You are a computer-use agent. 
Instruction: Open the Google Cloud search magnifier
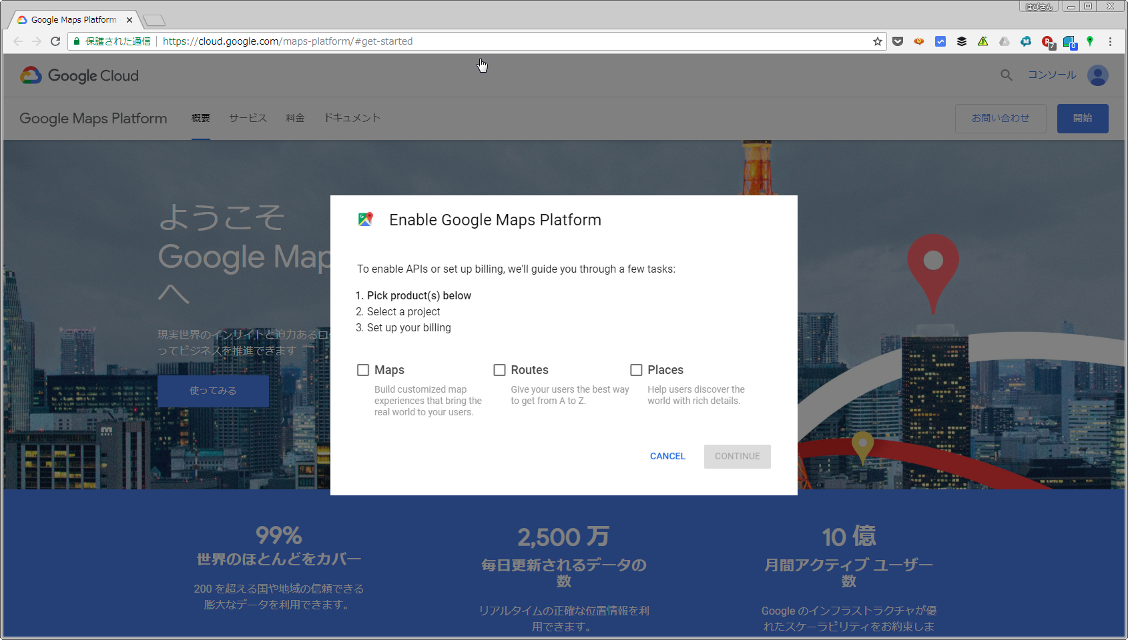[x=1007, y=75]
